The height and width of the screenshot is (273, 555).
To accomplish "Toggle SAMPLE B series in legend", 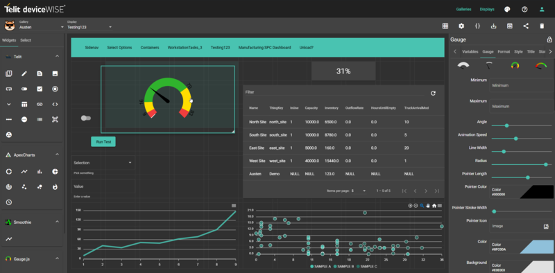I will (x=343, y=266).
